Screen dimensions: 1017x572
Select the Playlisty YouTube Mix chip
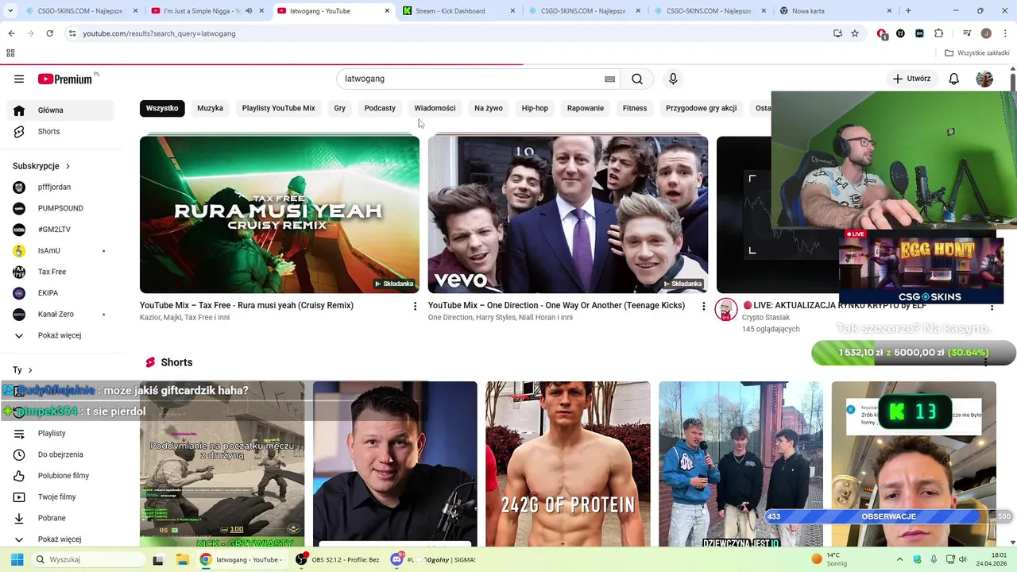point(279,108)
